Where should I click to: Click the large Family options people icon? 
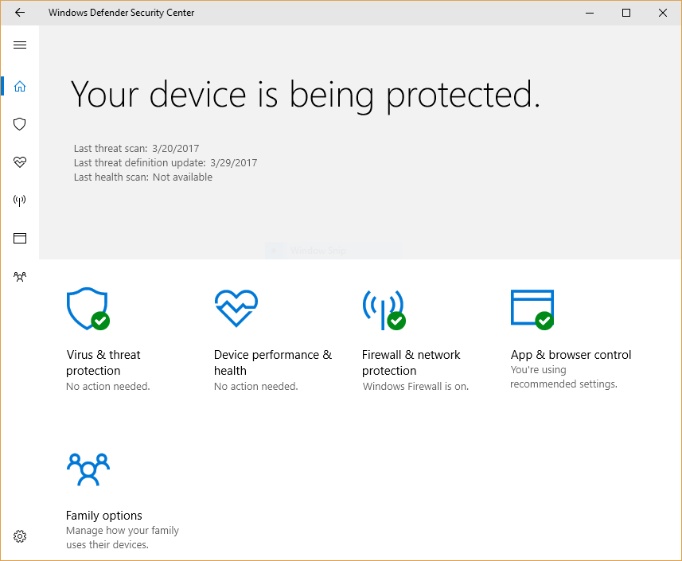click(88, 469)
